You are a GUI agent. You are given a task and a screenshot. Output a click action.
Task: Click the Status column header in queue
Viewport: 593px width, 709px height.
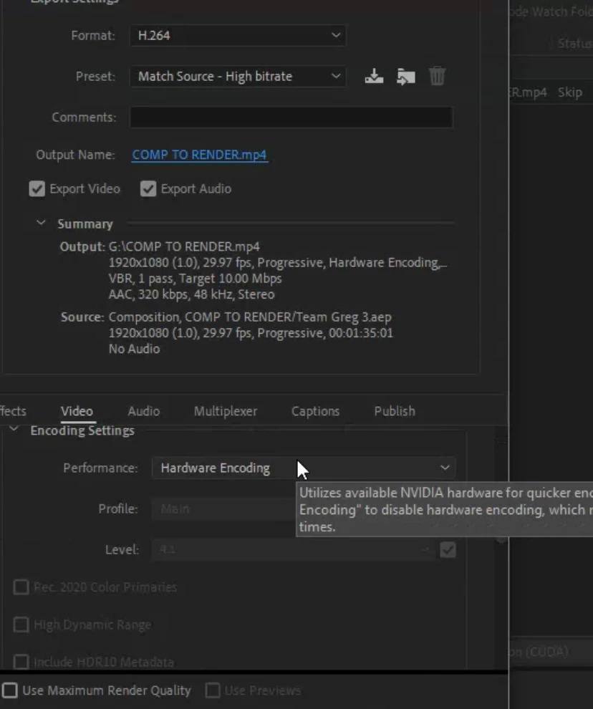tap(574, 44)
